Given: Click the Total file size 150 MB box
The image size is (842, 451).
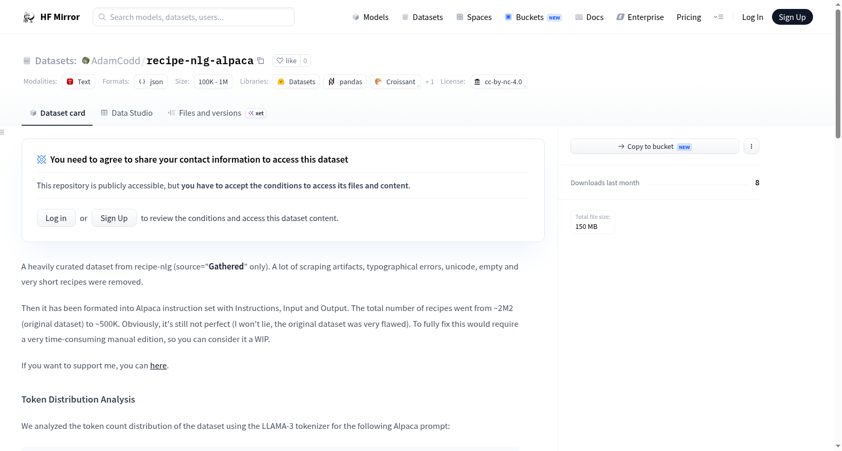Looking at the screenshot, I should (593, 222).
